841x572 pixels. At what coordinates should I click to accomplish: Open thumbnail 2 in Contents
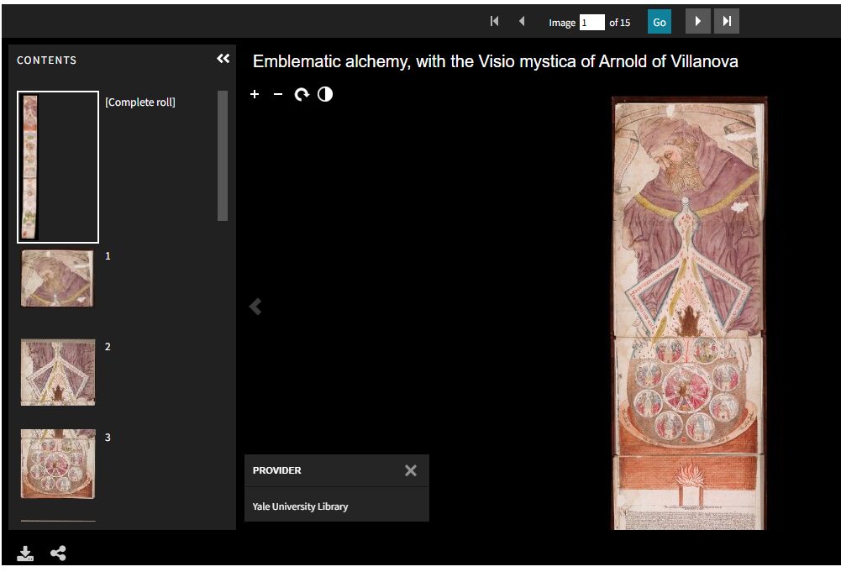click(58, 372)
